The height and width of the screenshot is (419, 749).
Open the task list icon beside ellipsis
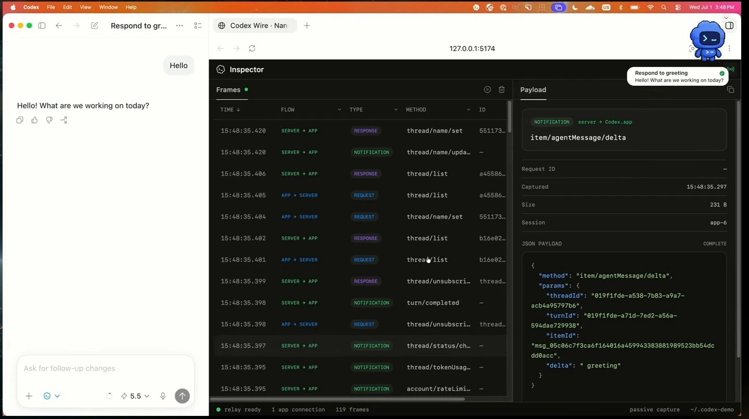click(198, 25)
